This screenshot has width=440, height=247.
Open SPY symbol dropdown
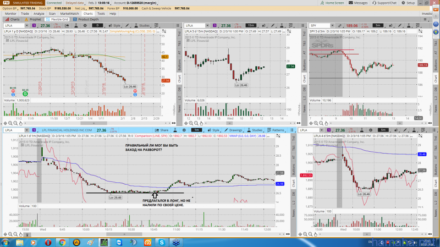[332, 26]
